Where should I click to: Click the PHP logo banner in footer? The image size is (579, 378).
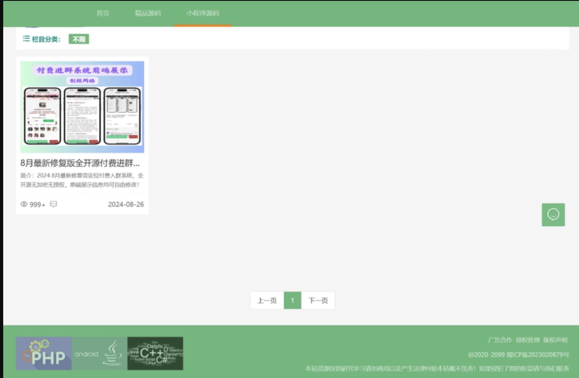(44, 353)
